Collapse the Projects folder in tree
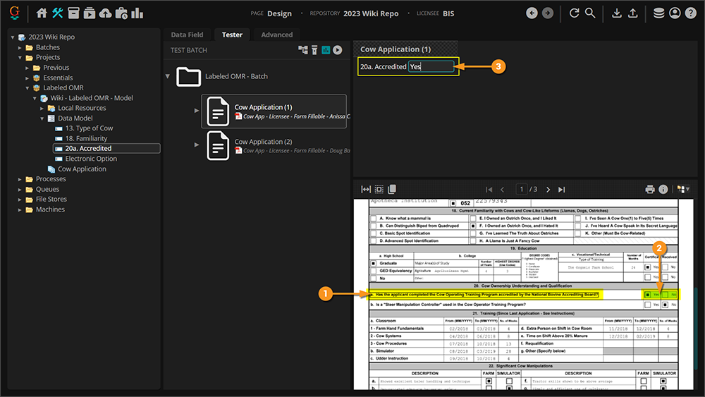The image size is (705, 397). pyautogui.click(x=20, y=57)
